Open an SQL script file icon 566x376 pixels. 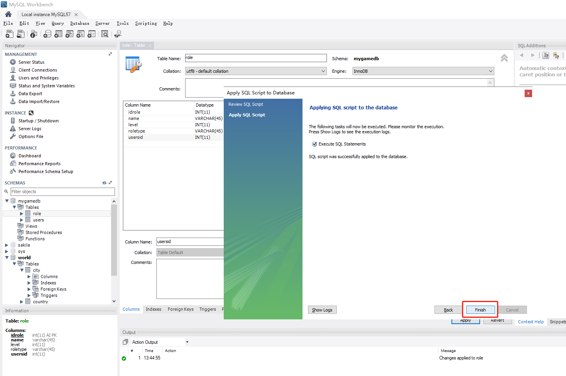coord(21,34)
